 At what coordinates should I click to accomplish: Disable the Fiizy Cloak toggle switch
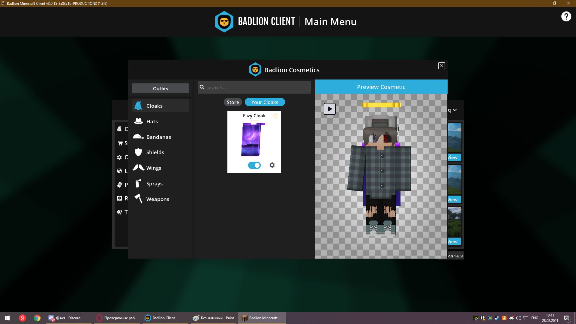(254, 165)
